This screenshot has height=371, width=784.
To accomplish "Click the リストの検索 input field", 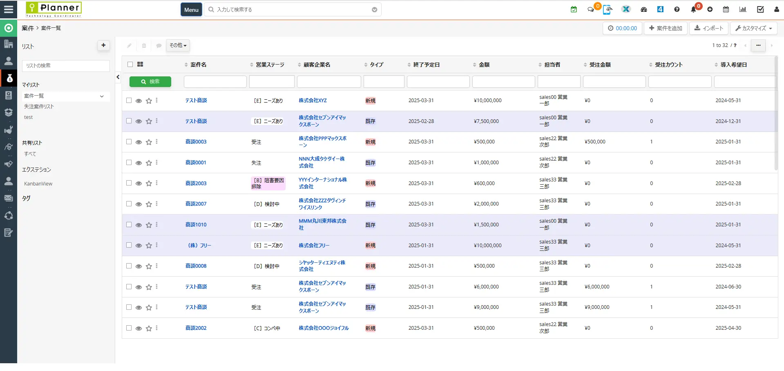I will [x=66, y=66].
